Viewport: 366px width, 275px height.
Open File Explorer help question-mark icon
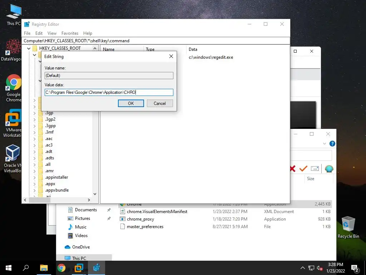pyautogui.click(x=332, y=144)
